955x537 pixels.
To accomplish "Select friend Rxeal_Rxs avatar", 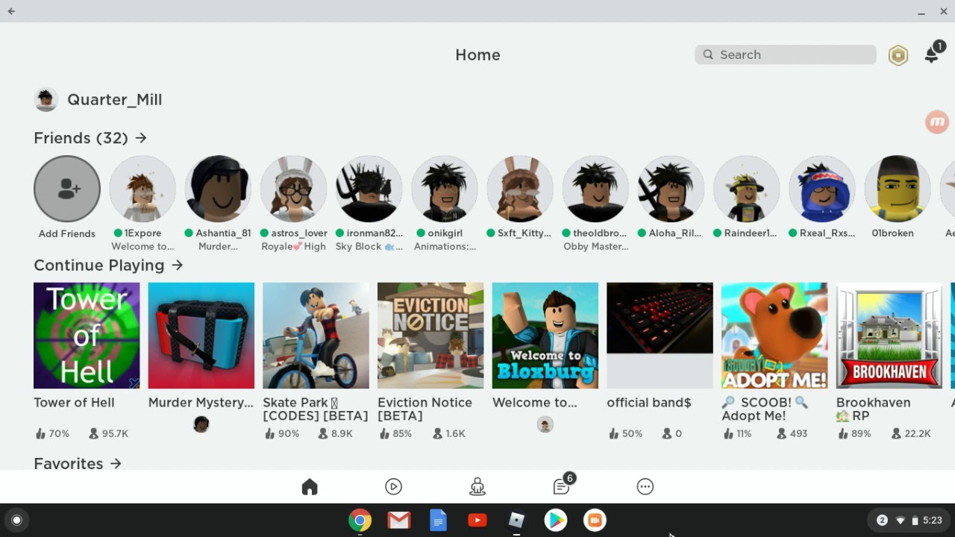I will (822, 189).
